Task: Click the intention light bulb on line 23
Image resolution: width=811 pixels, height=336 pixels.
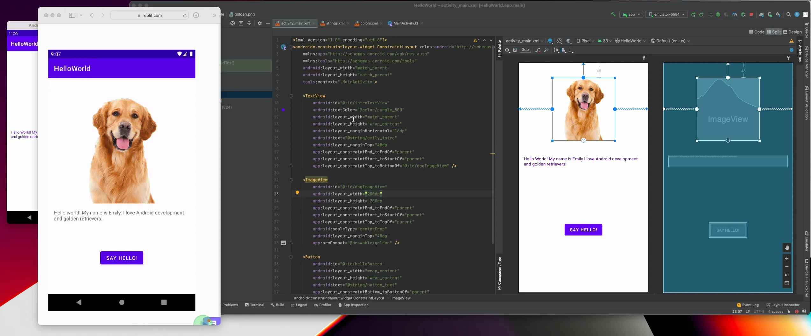Action: (297, 193)
